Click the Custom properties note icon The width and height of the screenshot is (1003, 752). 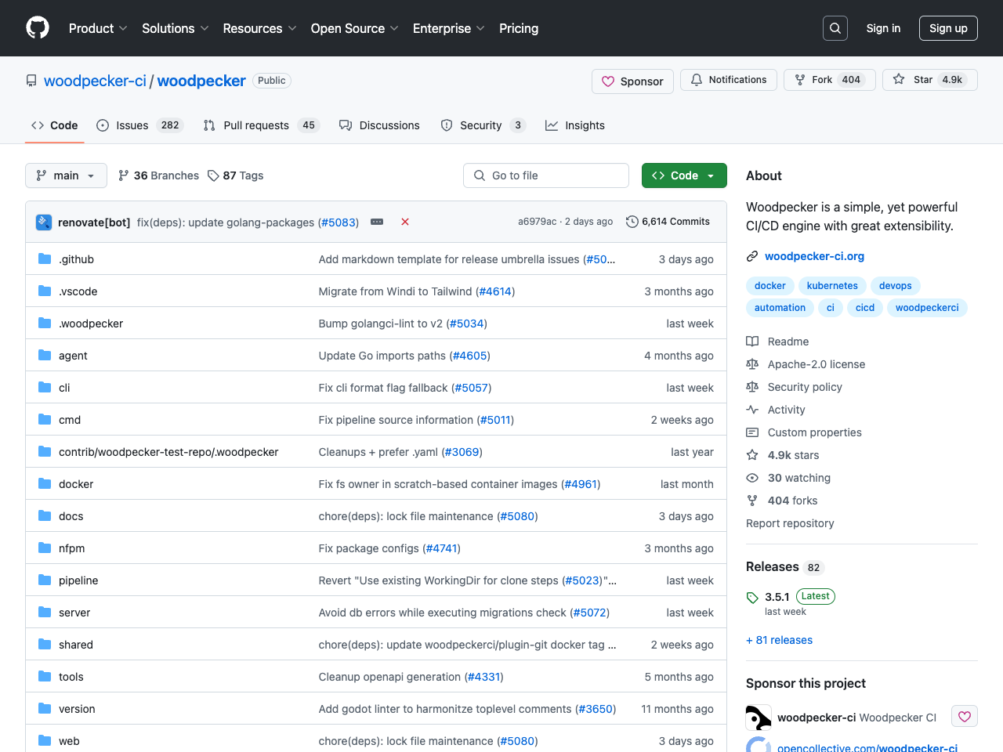click(x=752, y=432)
